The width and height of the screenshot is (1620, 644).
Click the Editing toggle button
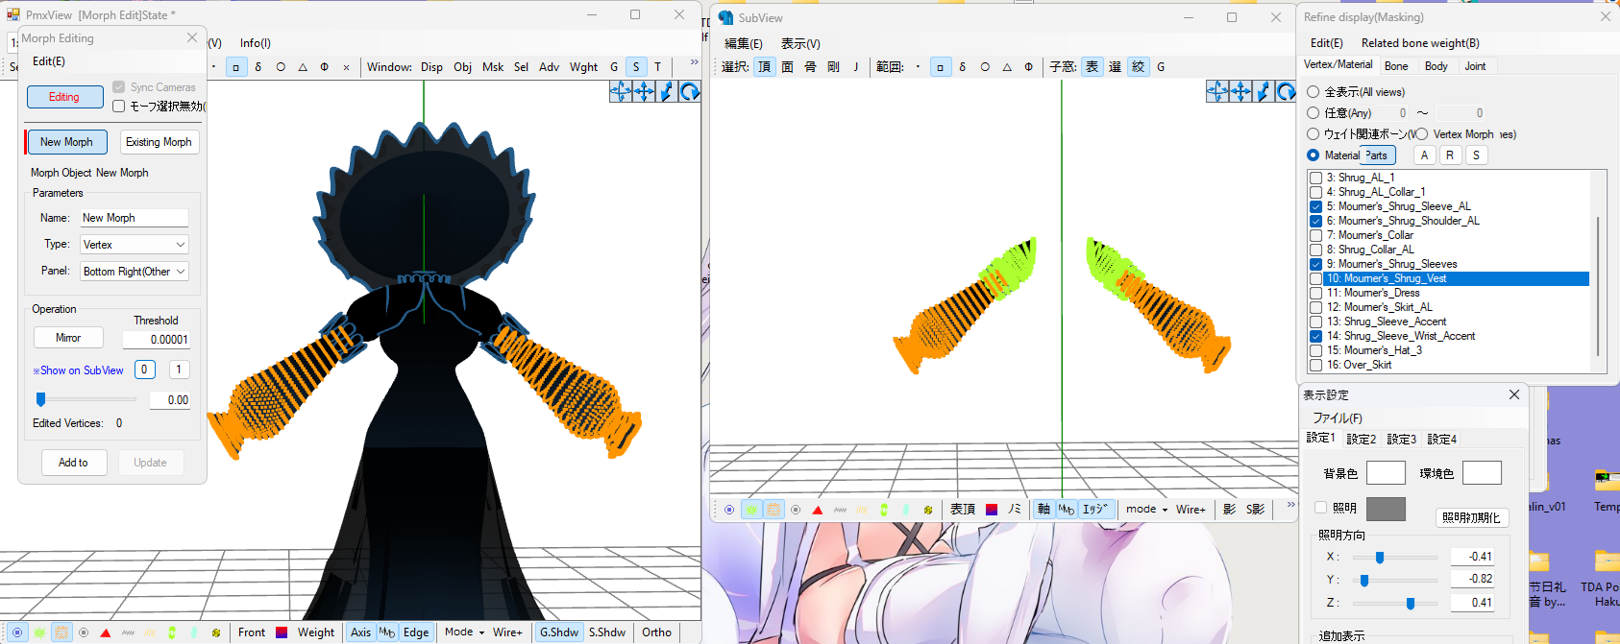pos(64,97)
